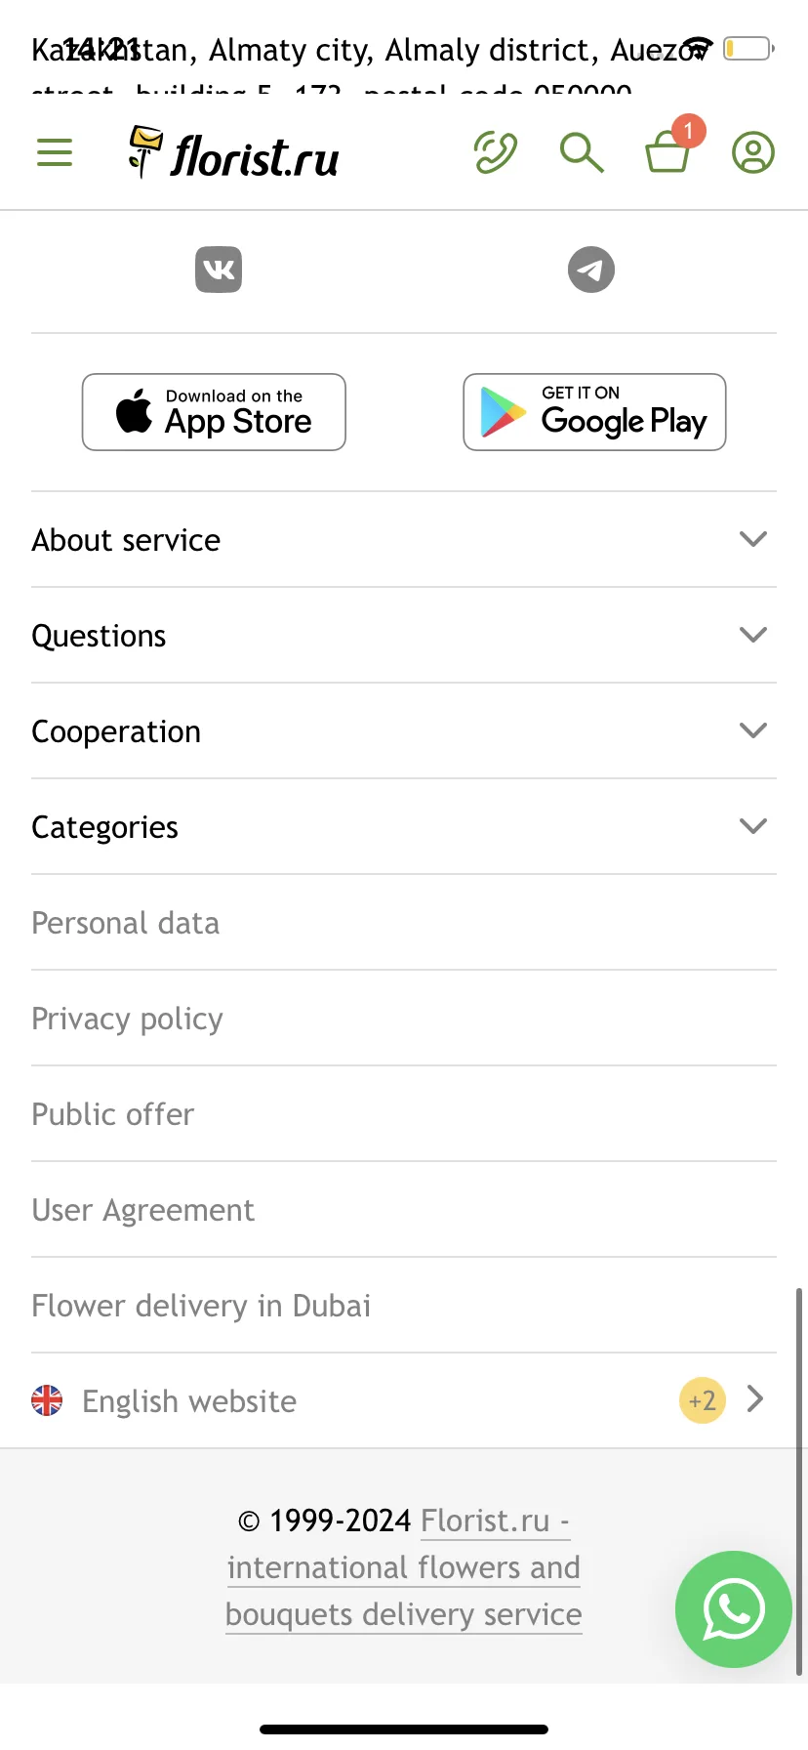
Task: Tap the florist.ru logo
Action: pyautogui.click(x=234, y=153)
